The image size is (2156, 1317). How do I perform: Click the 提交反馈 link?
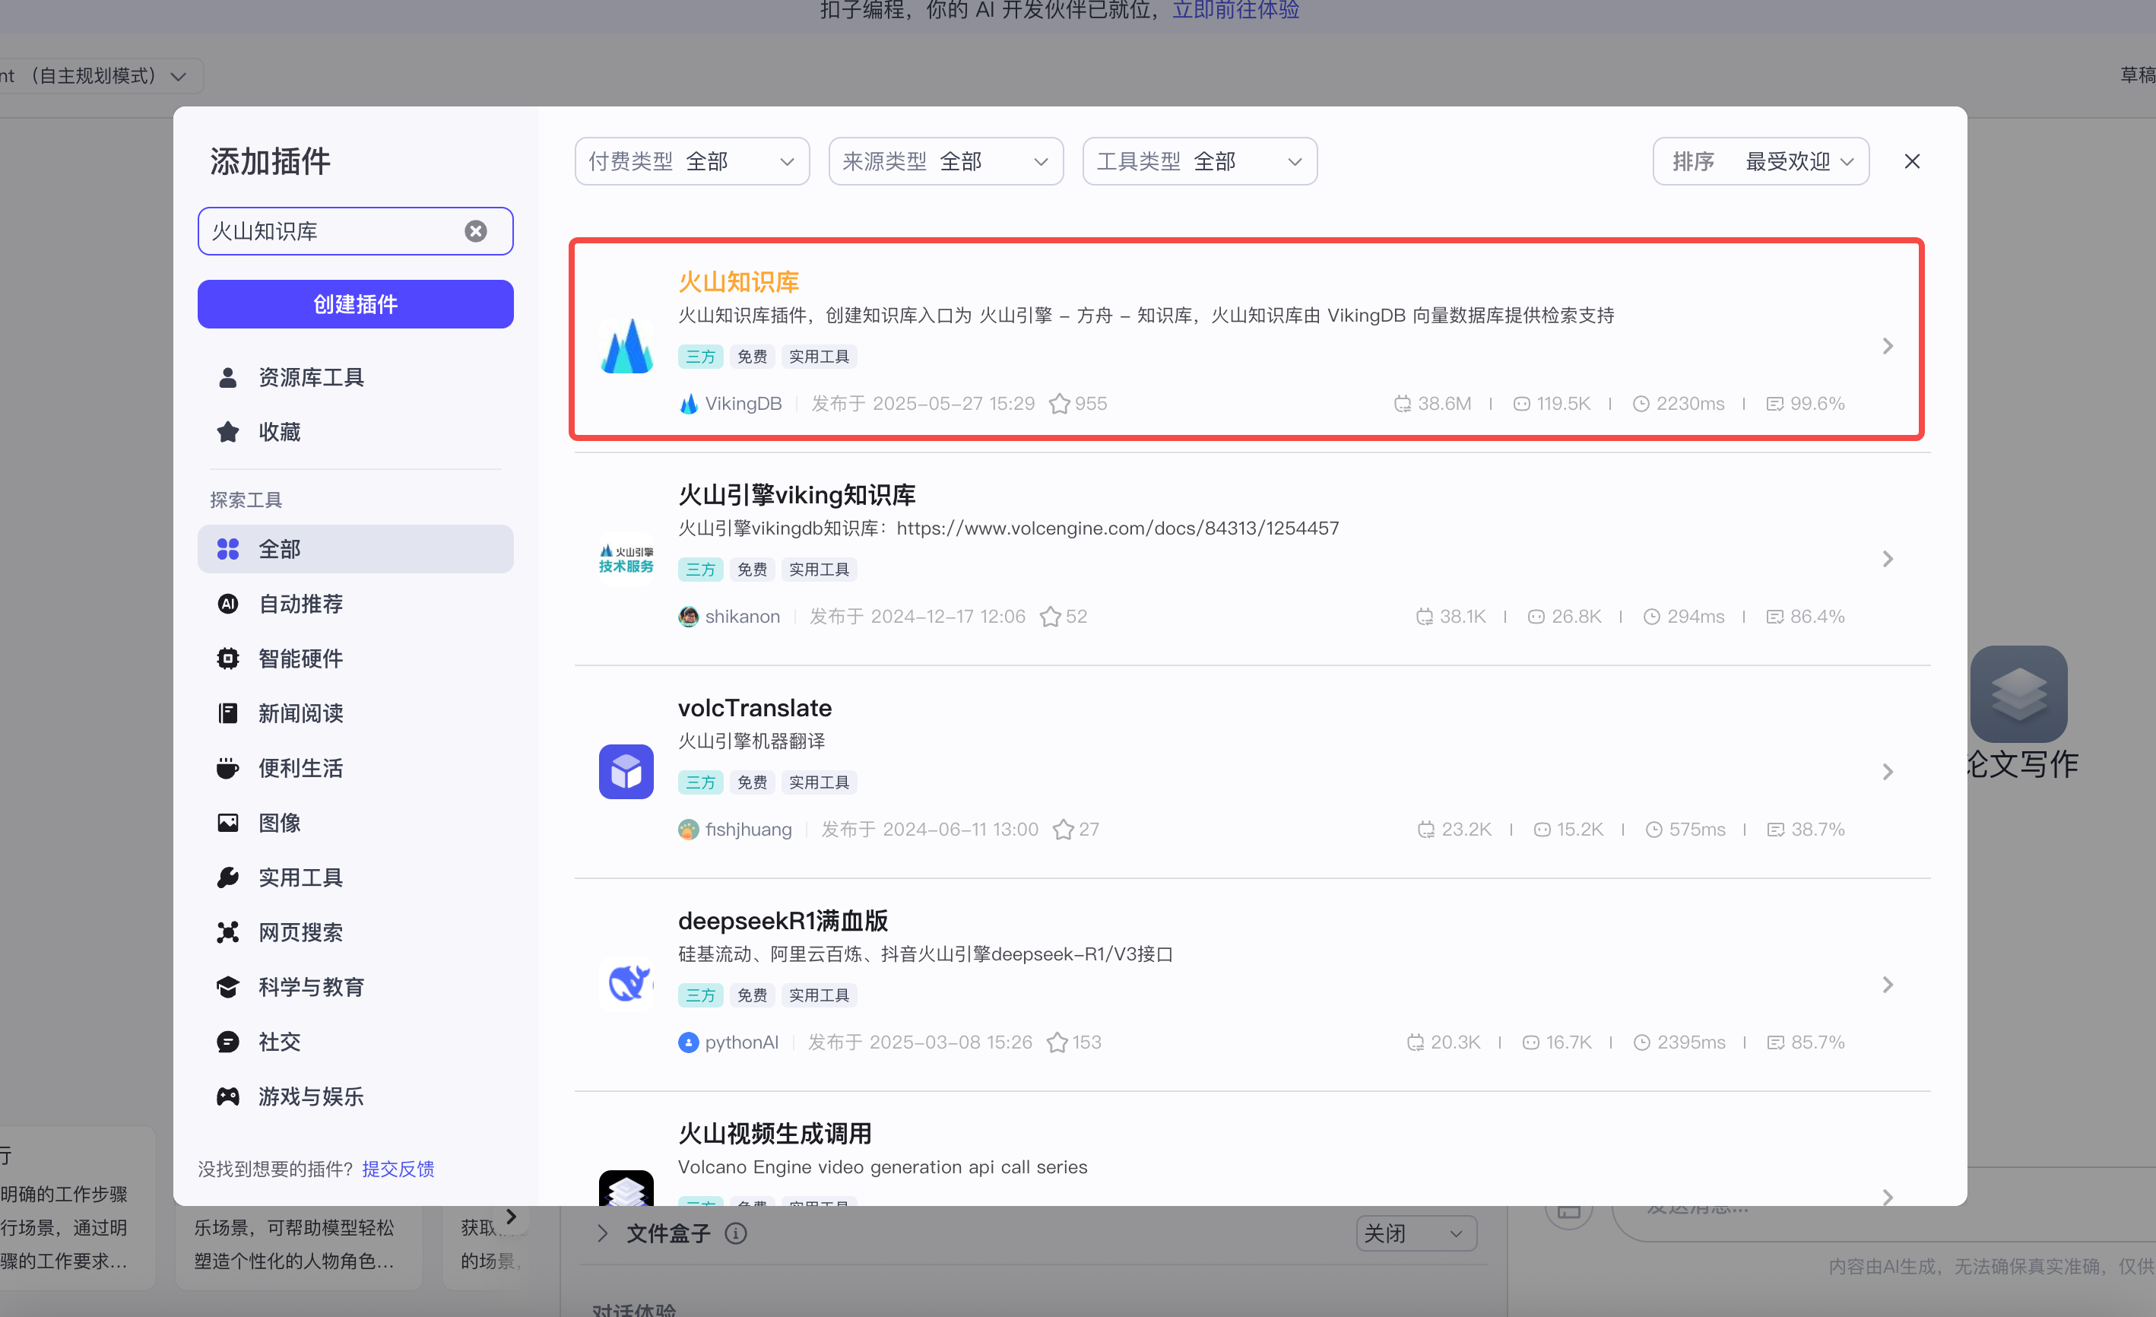pyautogui.click(x=398, y=1168)
